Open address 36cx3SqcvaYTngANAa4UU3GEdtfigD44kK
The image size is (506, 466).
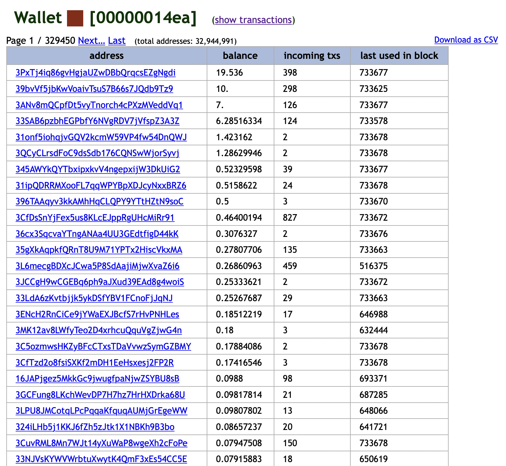click(97, 234)
